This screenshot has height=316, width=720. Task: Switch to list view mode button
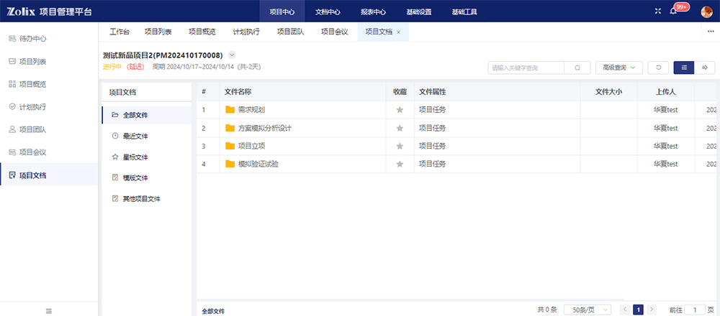click(684, 68)
